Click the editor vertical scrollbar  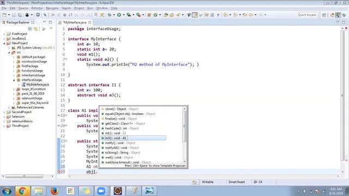click(x=342, y=95)
